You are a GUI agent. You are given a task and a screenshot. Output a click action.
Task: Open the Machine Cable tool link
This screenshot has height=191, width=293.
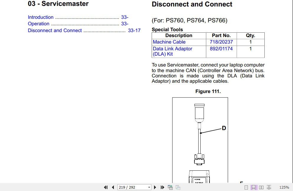pos(169,42)
